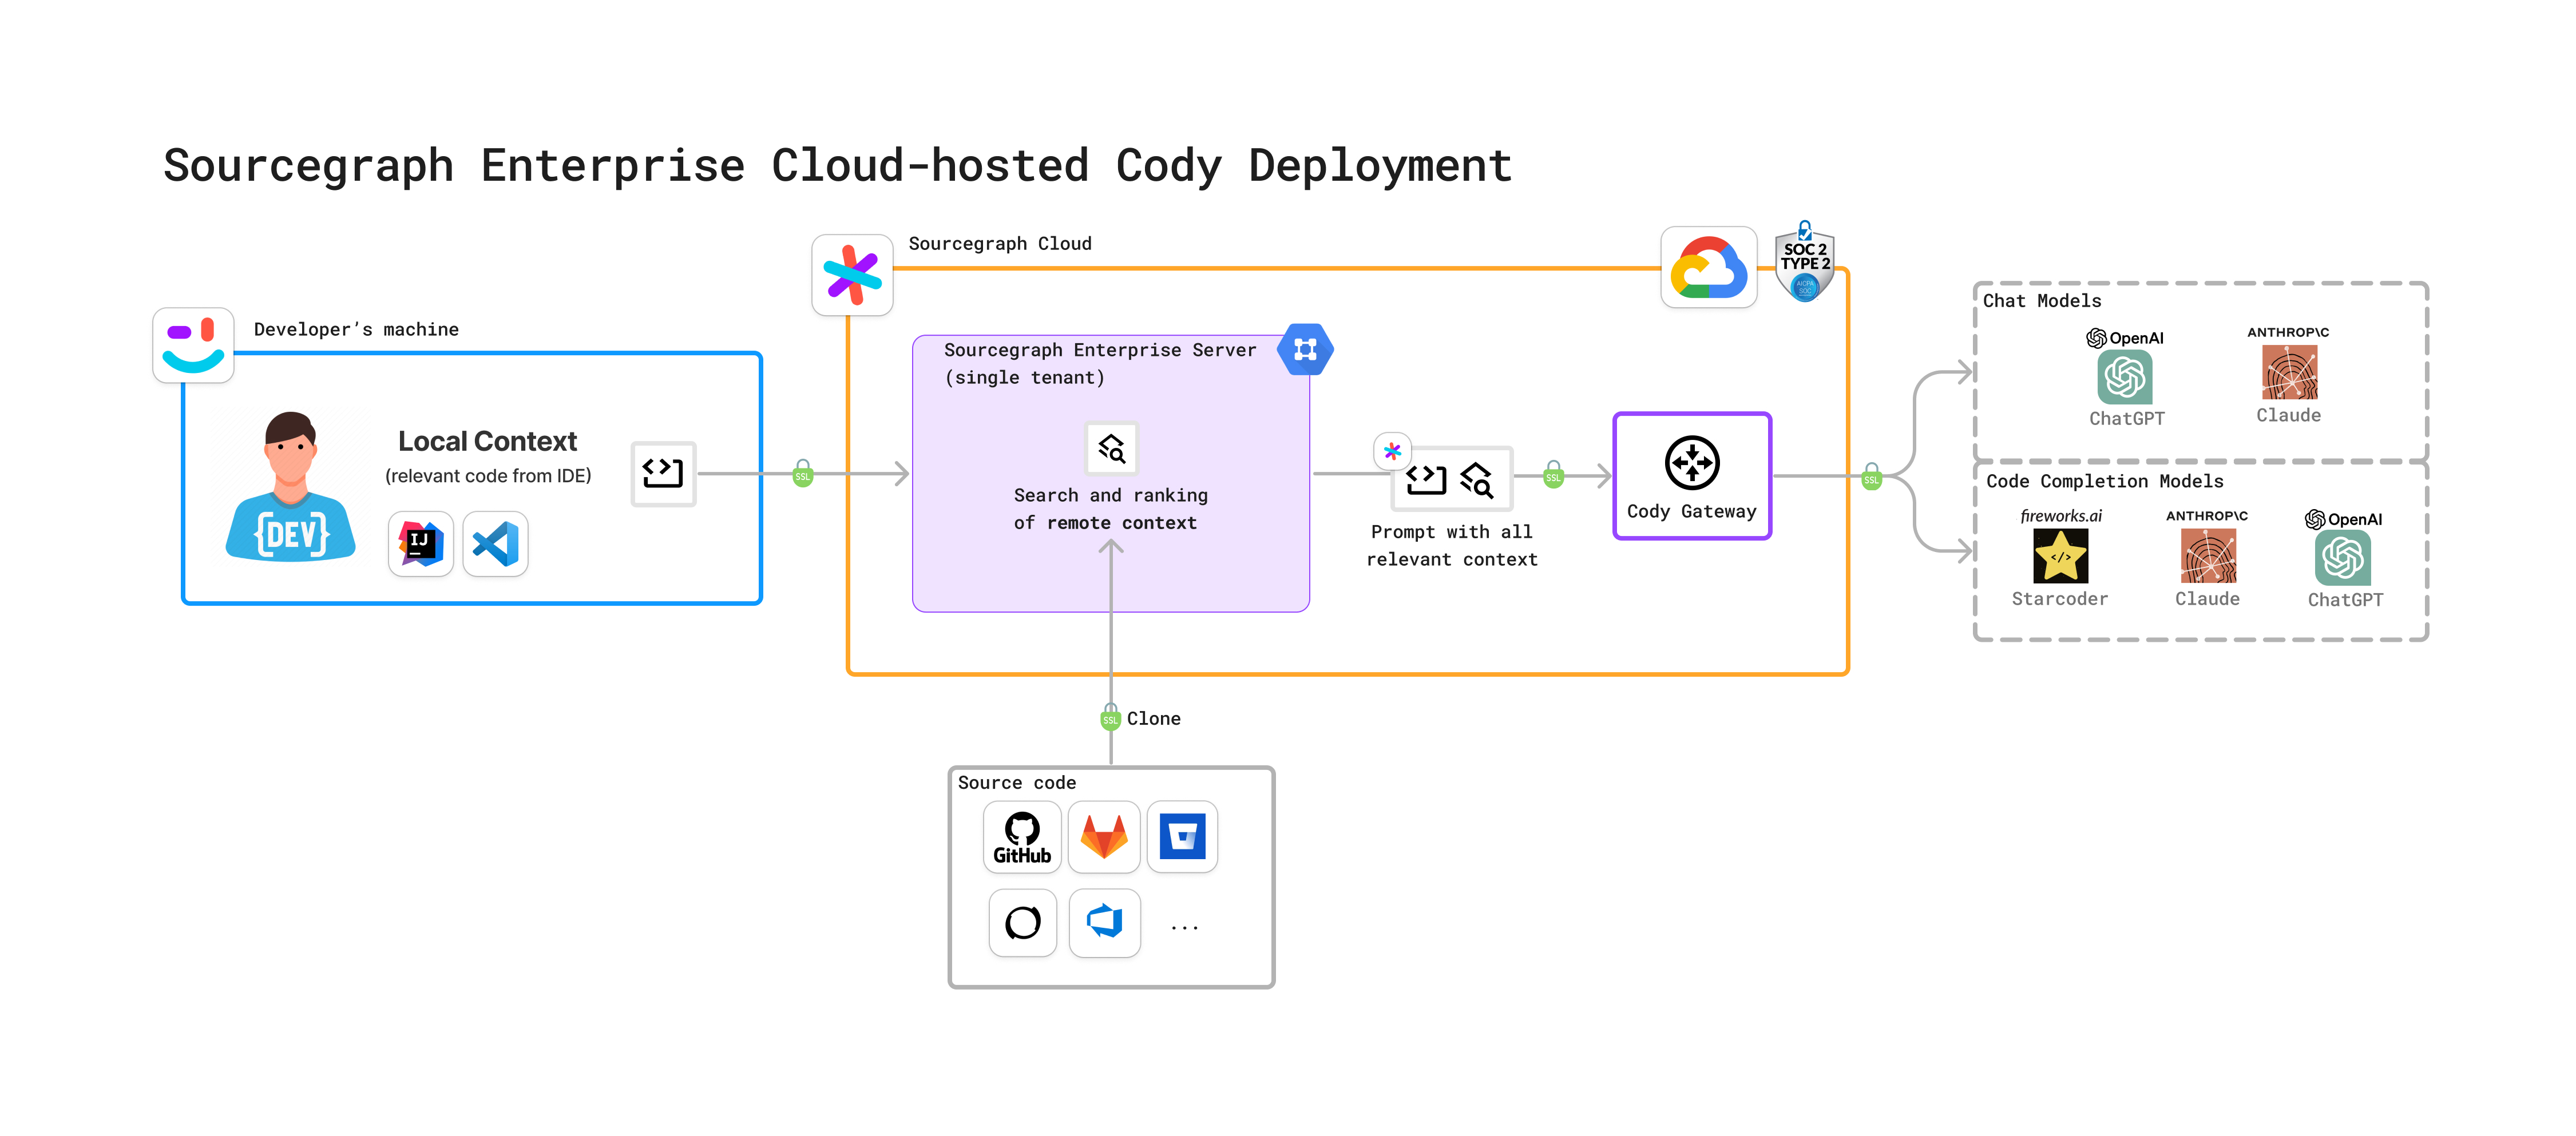The height and width of the screenshot is (1136, 2576).
Task: Click the GitLab fox icon
Action: [1104, 837]
